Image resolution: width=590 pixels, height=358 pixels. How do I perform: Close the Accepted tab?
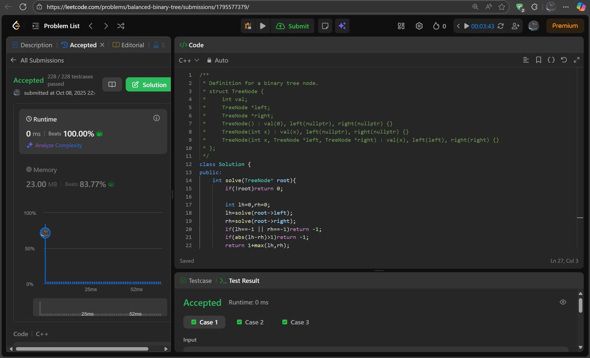tap(102, 45)
